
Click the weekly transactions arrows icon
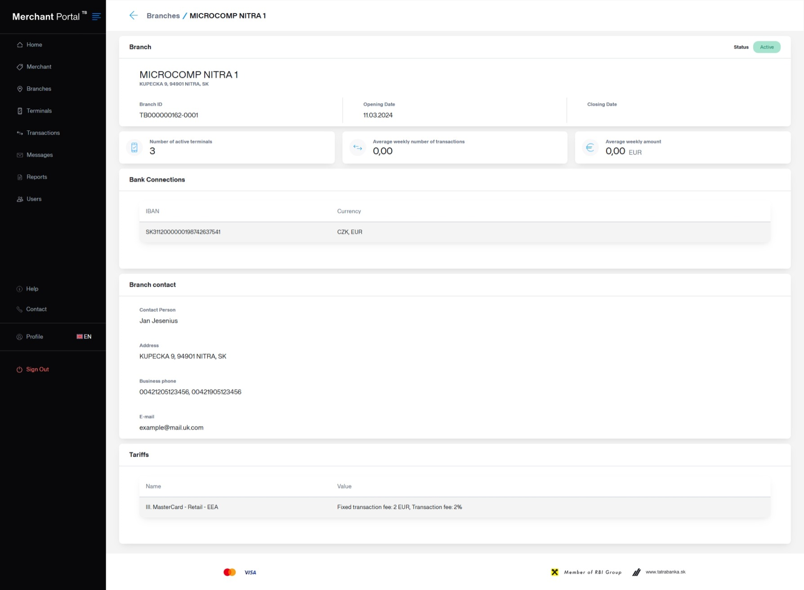pos(357,147)
